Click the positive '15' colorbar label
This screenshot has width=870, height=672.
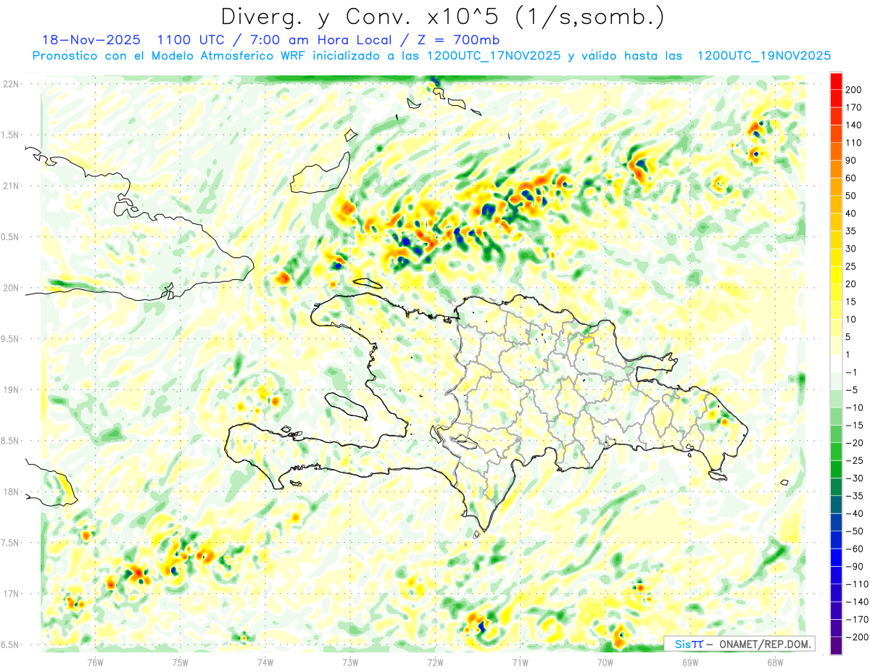click(x=851, y=302)
